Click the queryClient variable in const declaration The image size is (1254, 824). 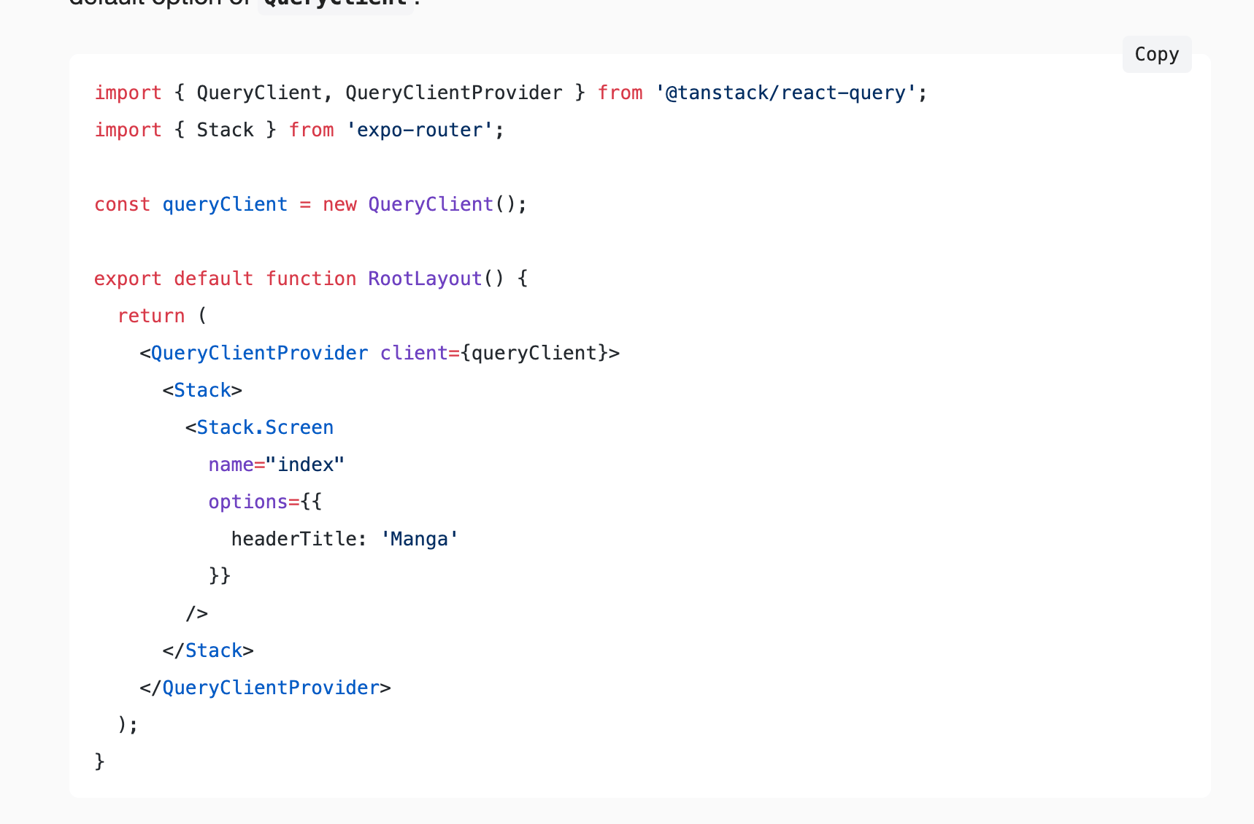(225, 205)
